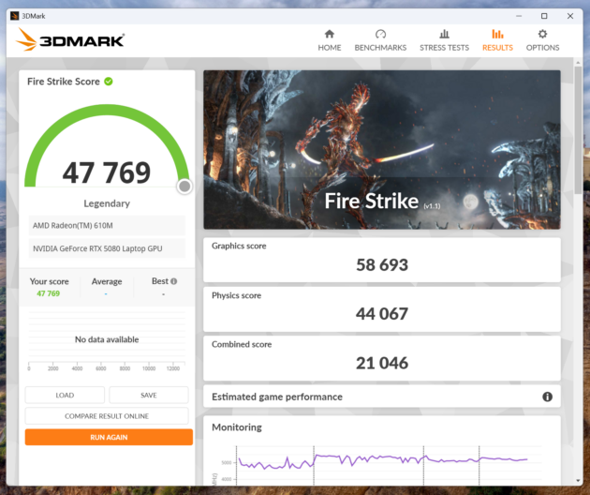Click the SAVE button
590x495 pixels.
click(148, 395)
